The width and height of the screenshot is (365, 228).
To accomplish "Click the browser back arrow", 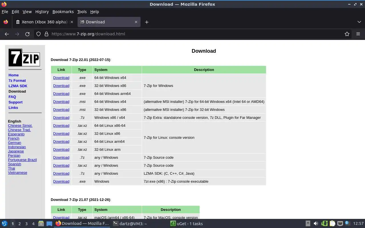I will [7, 34].
